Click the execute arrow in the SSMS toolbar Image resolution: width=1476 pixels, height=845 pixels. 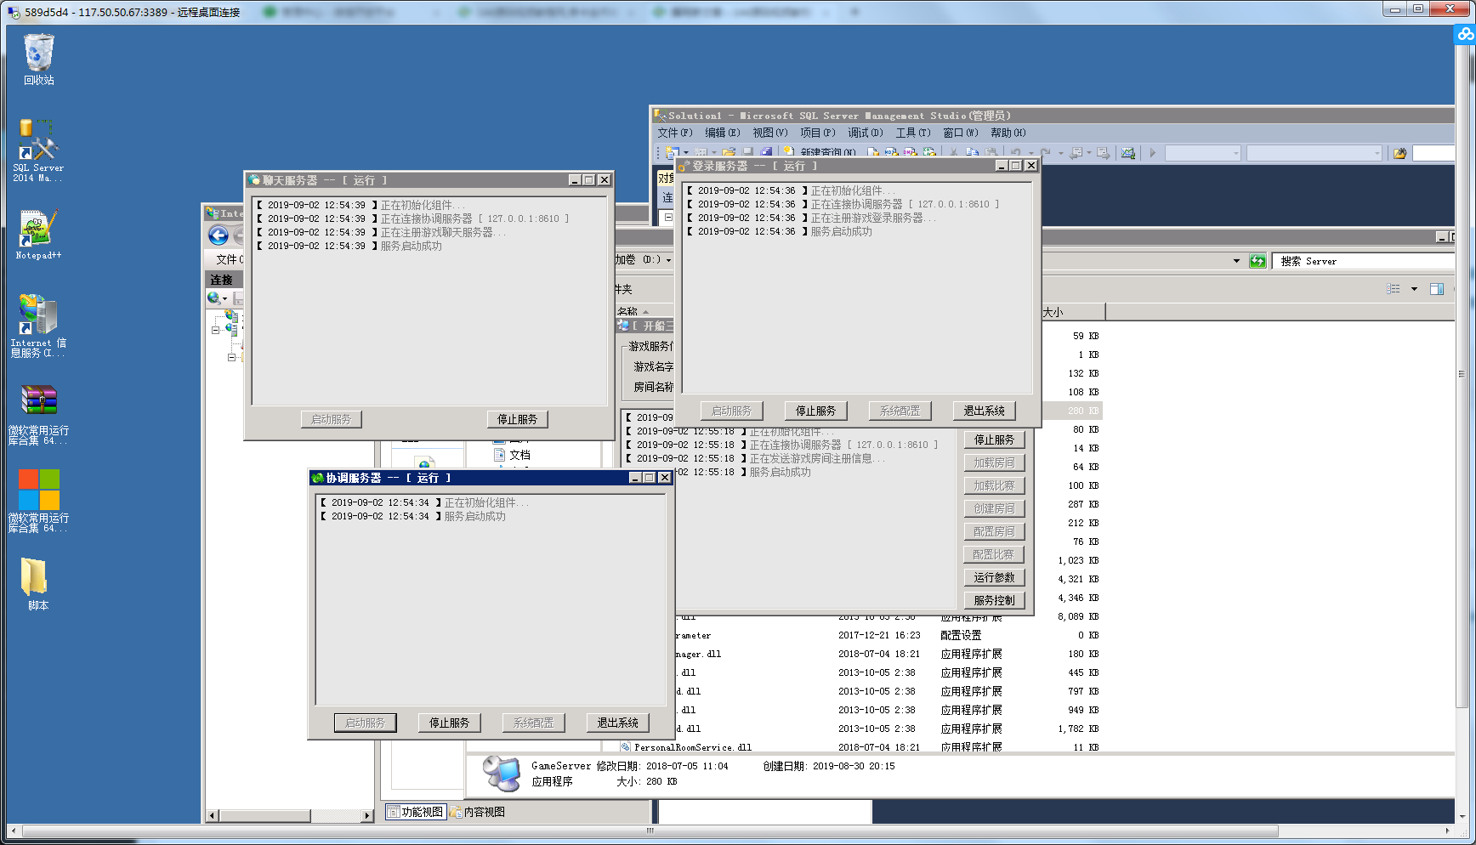coord(1153,153)
